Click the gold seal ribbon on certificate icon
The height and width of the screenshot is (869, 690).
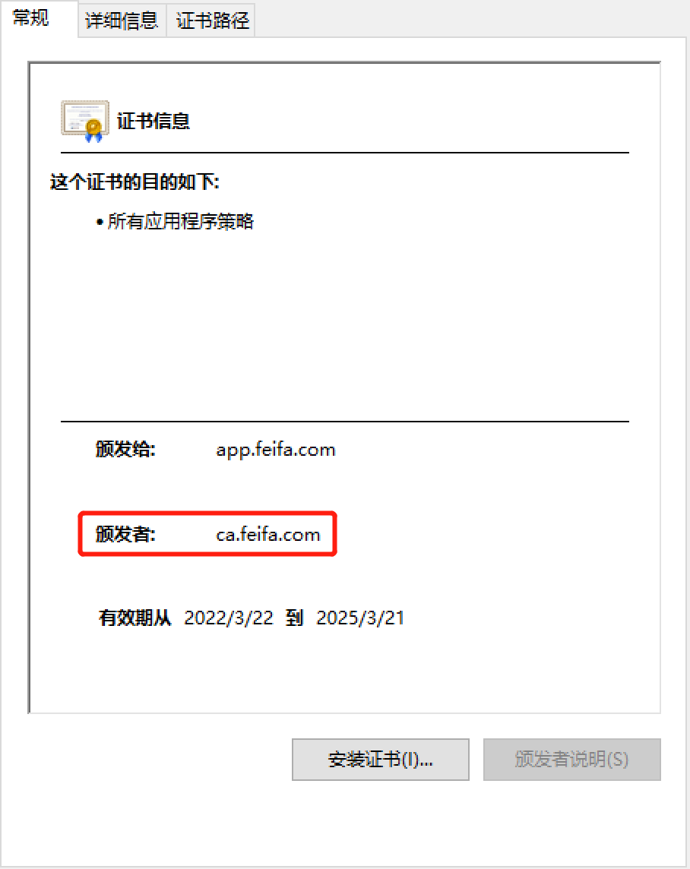(x=93, y=130)
